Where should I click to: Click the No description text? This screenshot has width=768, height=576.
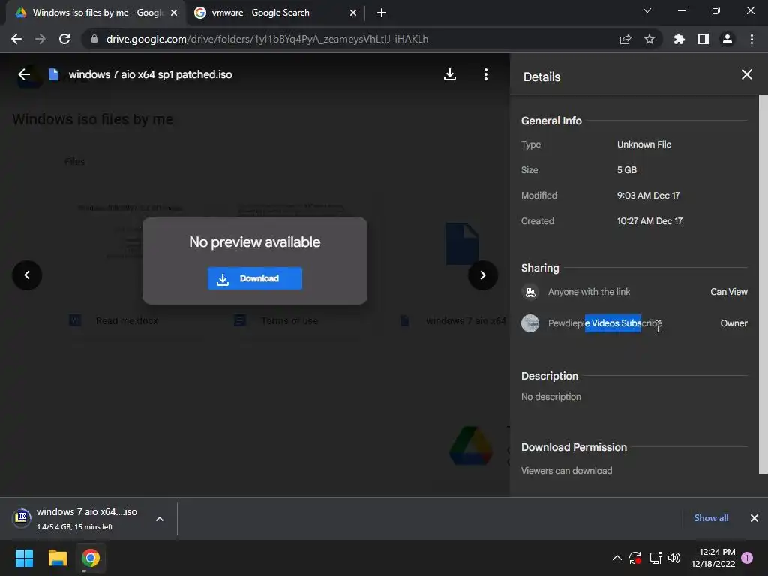tap(550, 397)
